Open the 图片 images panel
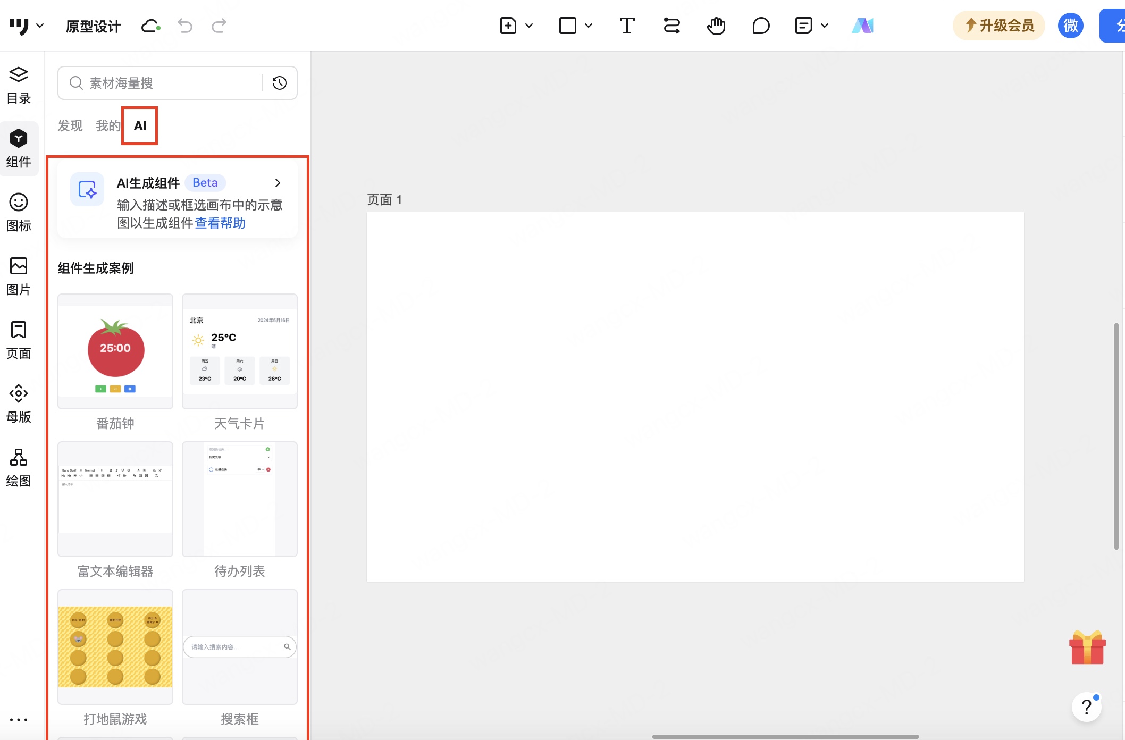 tap(19, 276)
